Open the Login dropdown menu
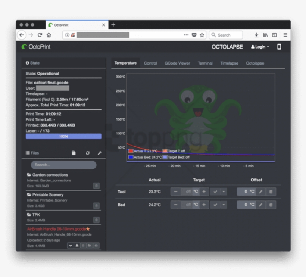 pos(260,47)
